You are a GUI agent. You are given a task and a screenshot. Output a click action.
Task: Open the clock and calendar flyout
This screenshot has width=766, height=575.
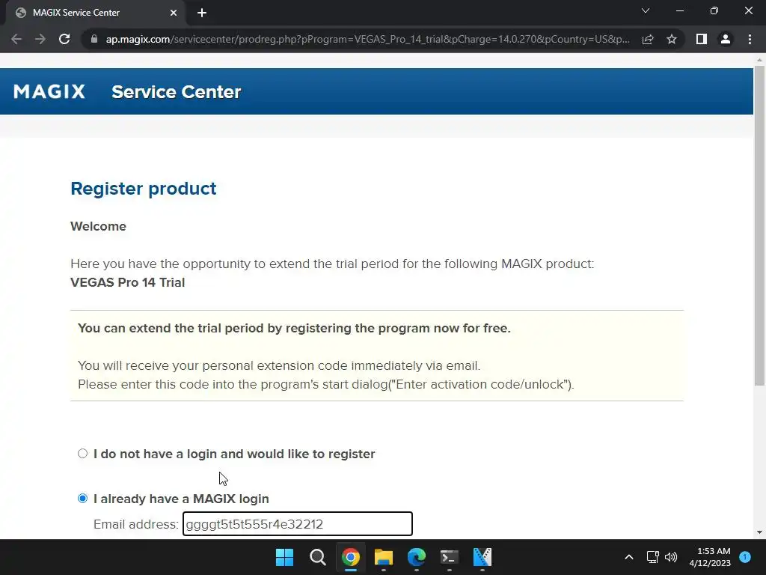click(x=710, y=557)
